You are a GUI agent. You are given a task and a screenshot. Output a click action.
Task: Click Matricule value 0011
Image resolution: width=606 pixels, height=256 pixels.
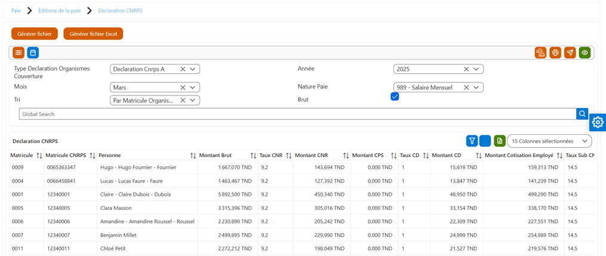click(x=17, y=248)
